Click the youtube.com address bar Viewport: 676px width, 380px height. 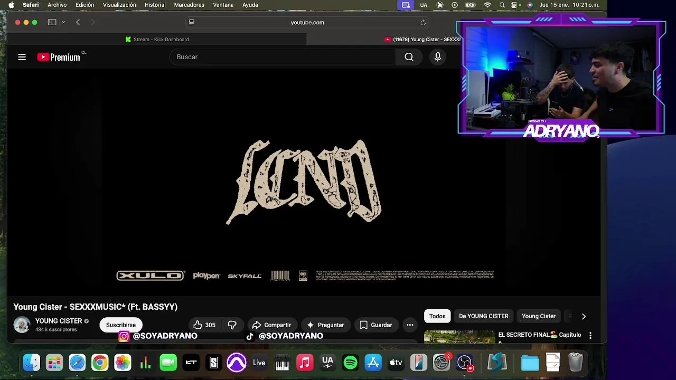[307, 22]
